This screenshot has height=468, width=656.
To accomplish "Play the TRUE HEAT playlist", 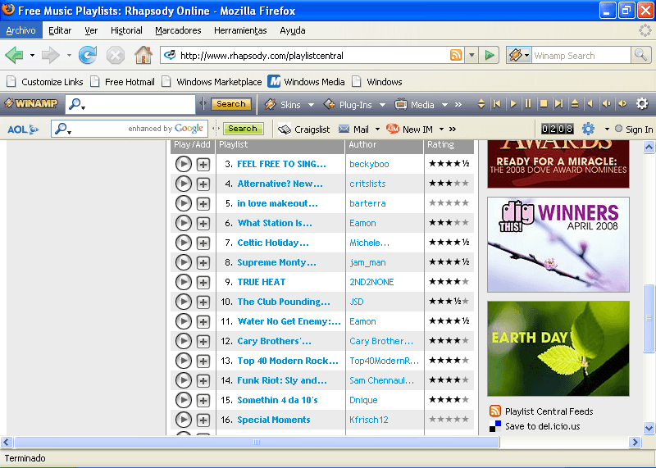I will 183,282.
